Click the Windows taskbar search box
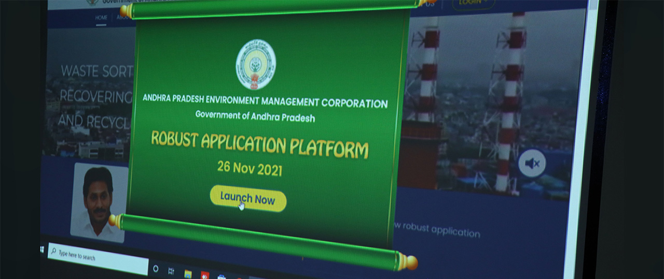The height and width of the screenshot is (279, 664). point(98,257)
